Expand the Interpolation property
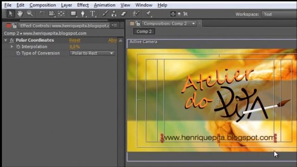Viewport: 297px width, 167px height. point(12,46)
